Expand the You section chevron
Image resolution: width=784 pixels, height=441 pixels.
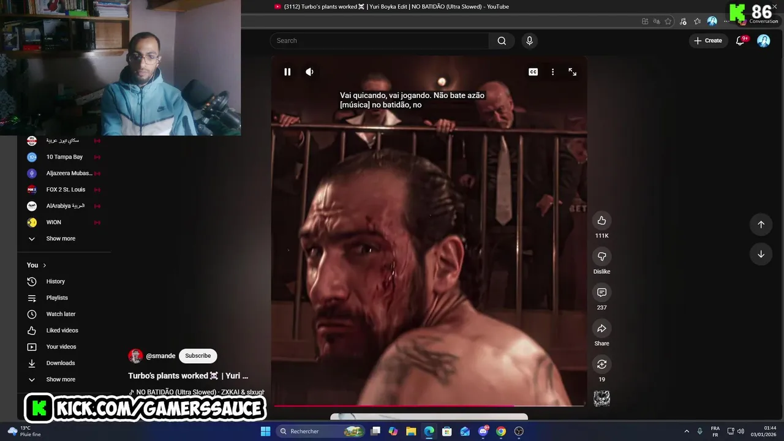point(44,265)
